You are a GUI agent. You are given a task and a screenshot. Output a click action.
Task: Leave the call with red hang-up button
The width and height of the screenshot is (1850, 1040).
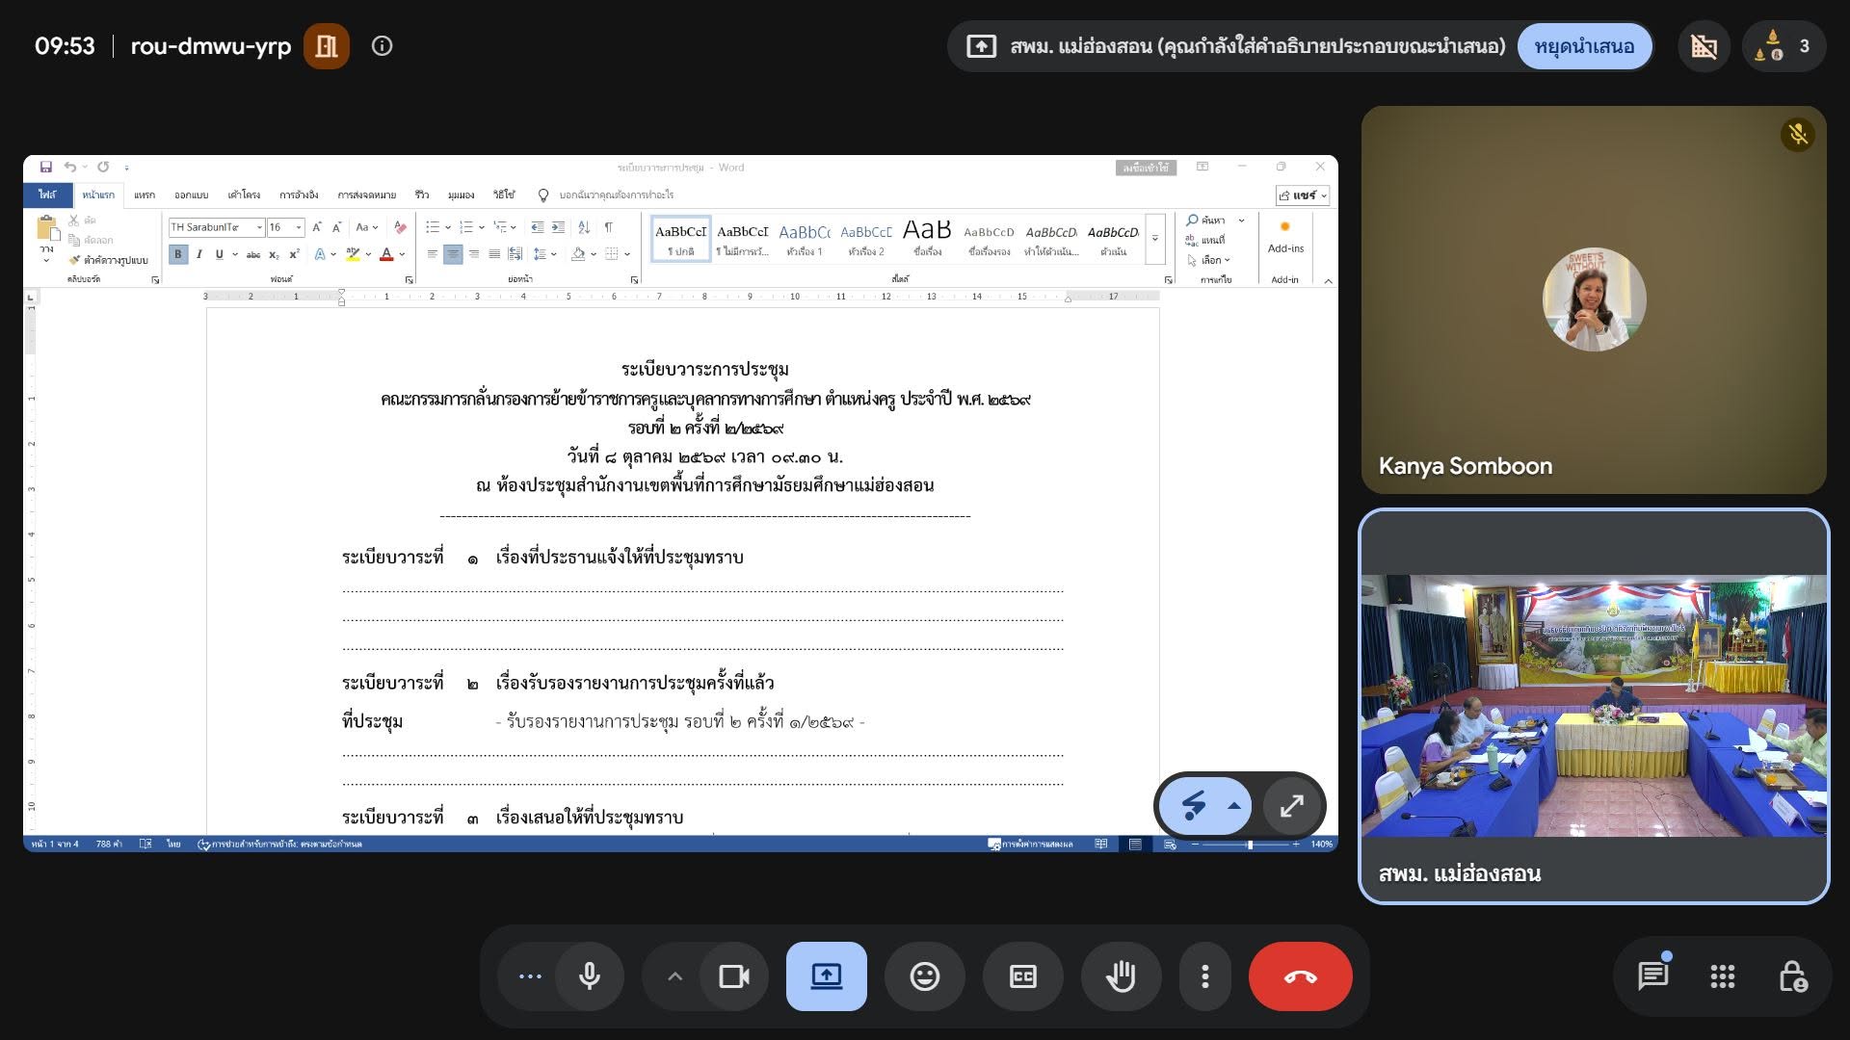tap(1301, 976)
